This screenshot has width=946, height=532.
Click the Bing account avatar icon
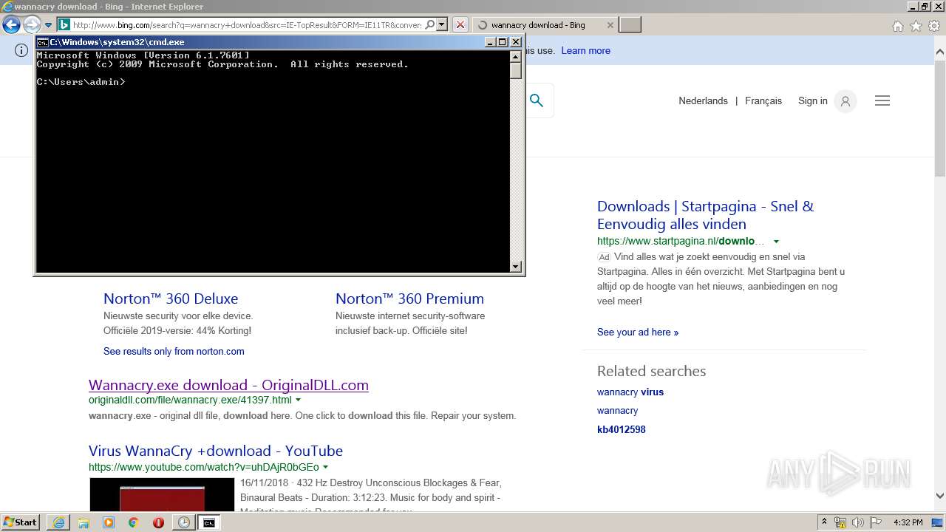pyautogui.click(x=845, y=101)
